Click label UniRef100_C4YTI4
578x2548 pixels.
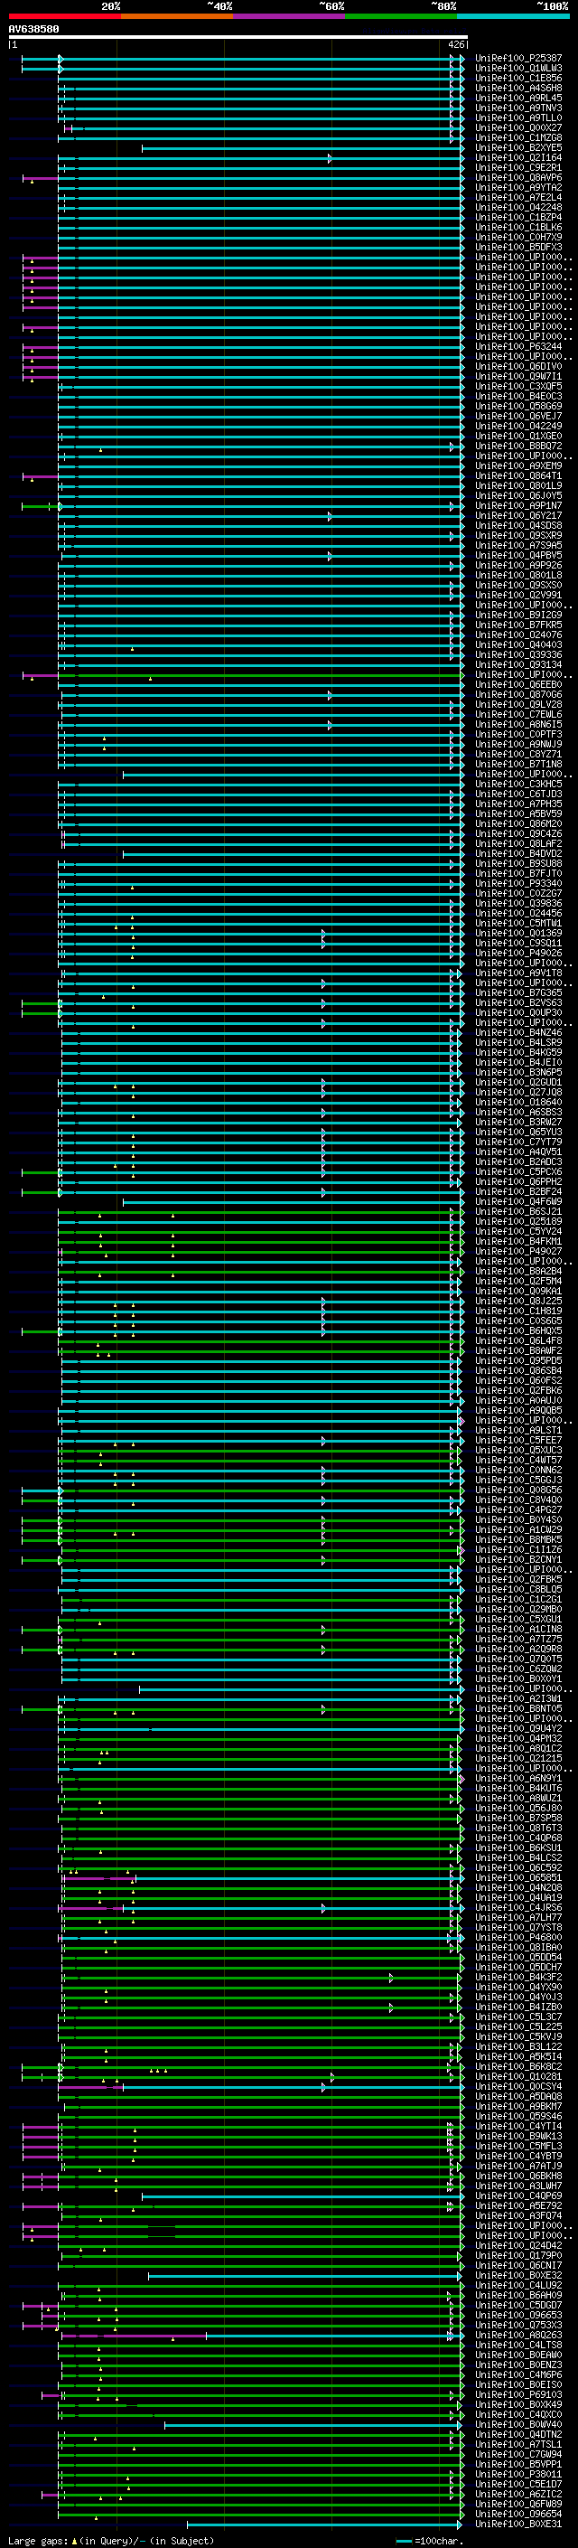click(517, 2126)
